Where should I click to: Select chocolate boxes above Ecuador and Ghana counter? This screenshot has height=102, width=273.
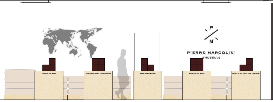tap(197, 65)
